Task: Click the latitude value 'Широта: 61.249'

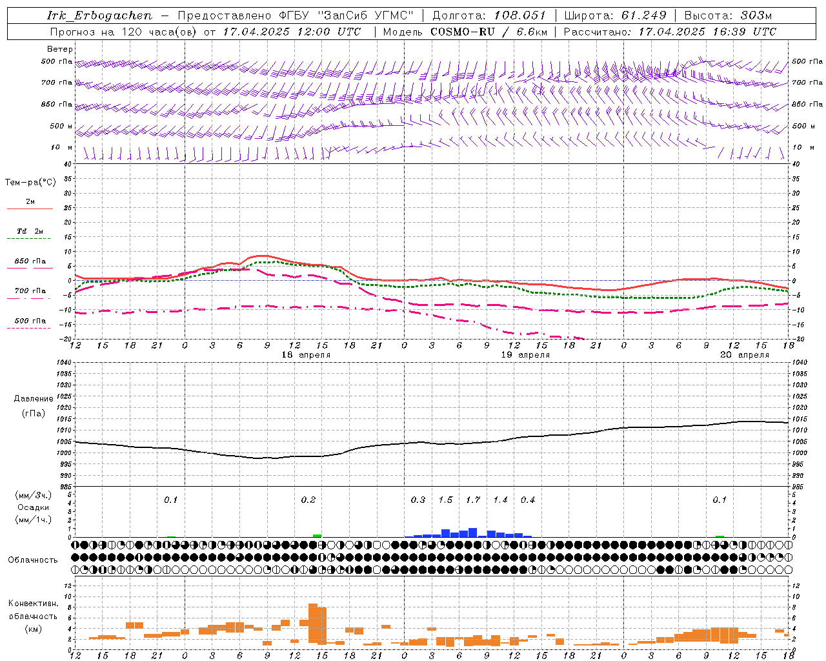Action: (616, 15)
